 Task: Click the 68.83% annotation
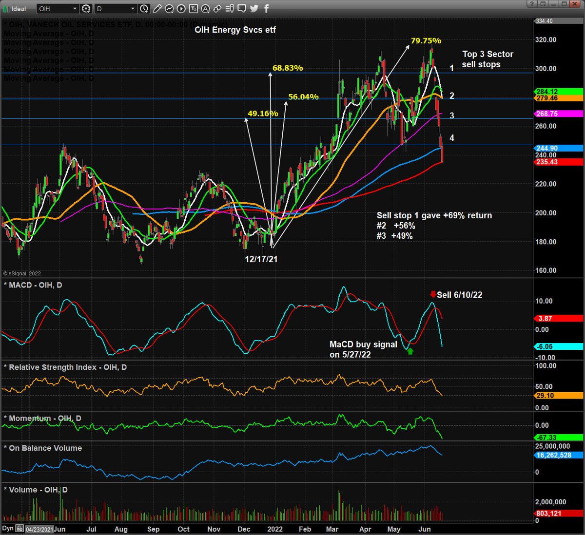click(x=288, y=68)
